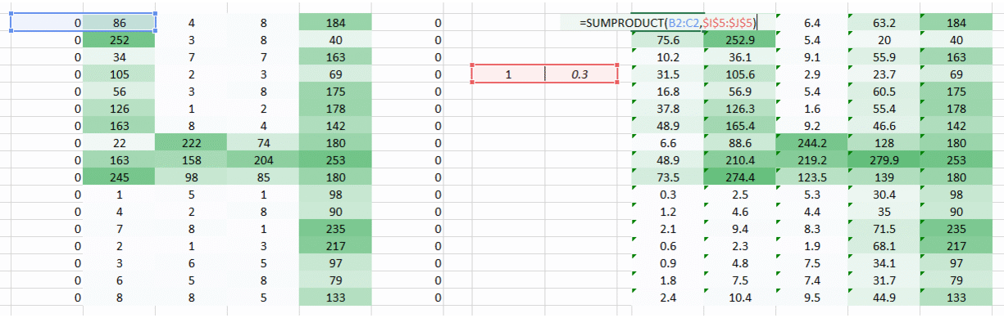Select the cell with value 68.1
Viewport: 1004px width, 318px height.
point(884,245)
